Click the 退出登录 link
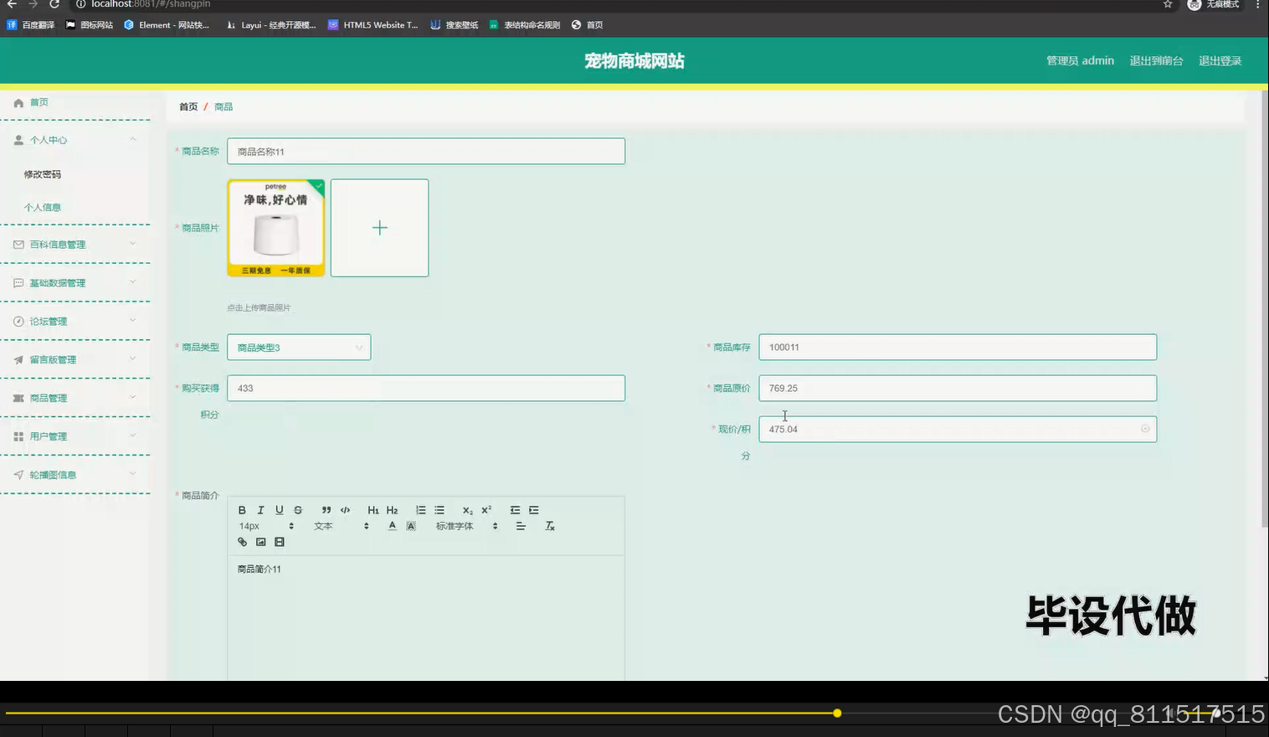Screen dimensions: 1269x737 1220,60
